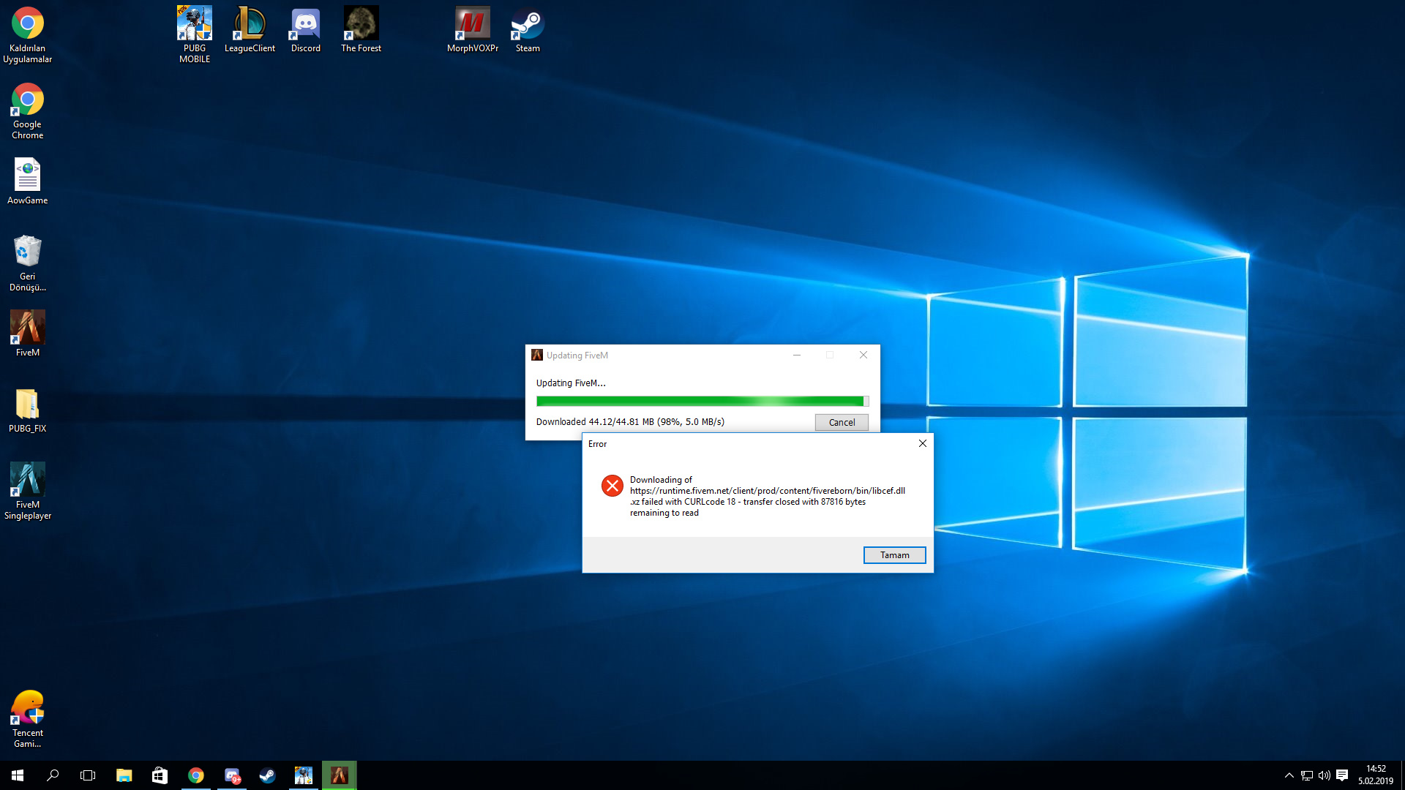Click the Downloaded 44.12/44.81 MB status text

[x=630, y=422]
